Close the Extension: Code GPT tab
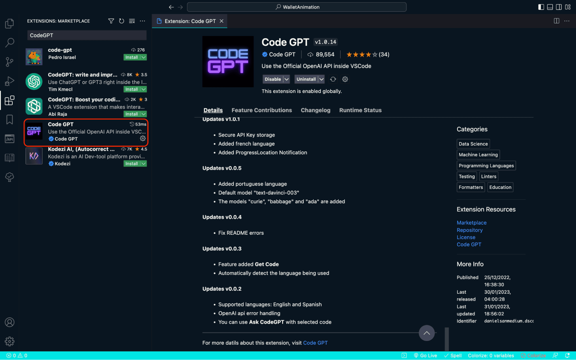This screenshot has width=576, height=360. [x=221, y=21]
